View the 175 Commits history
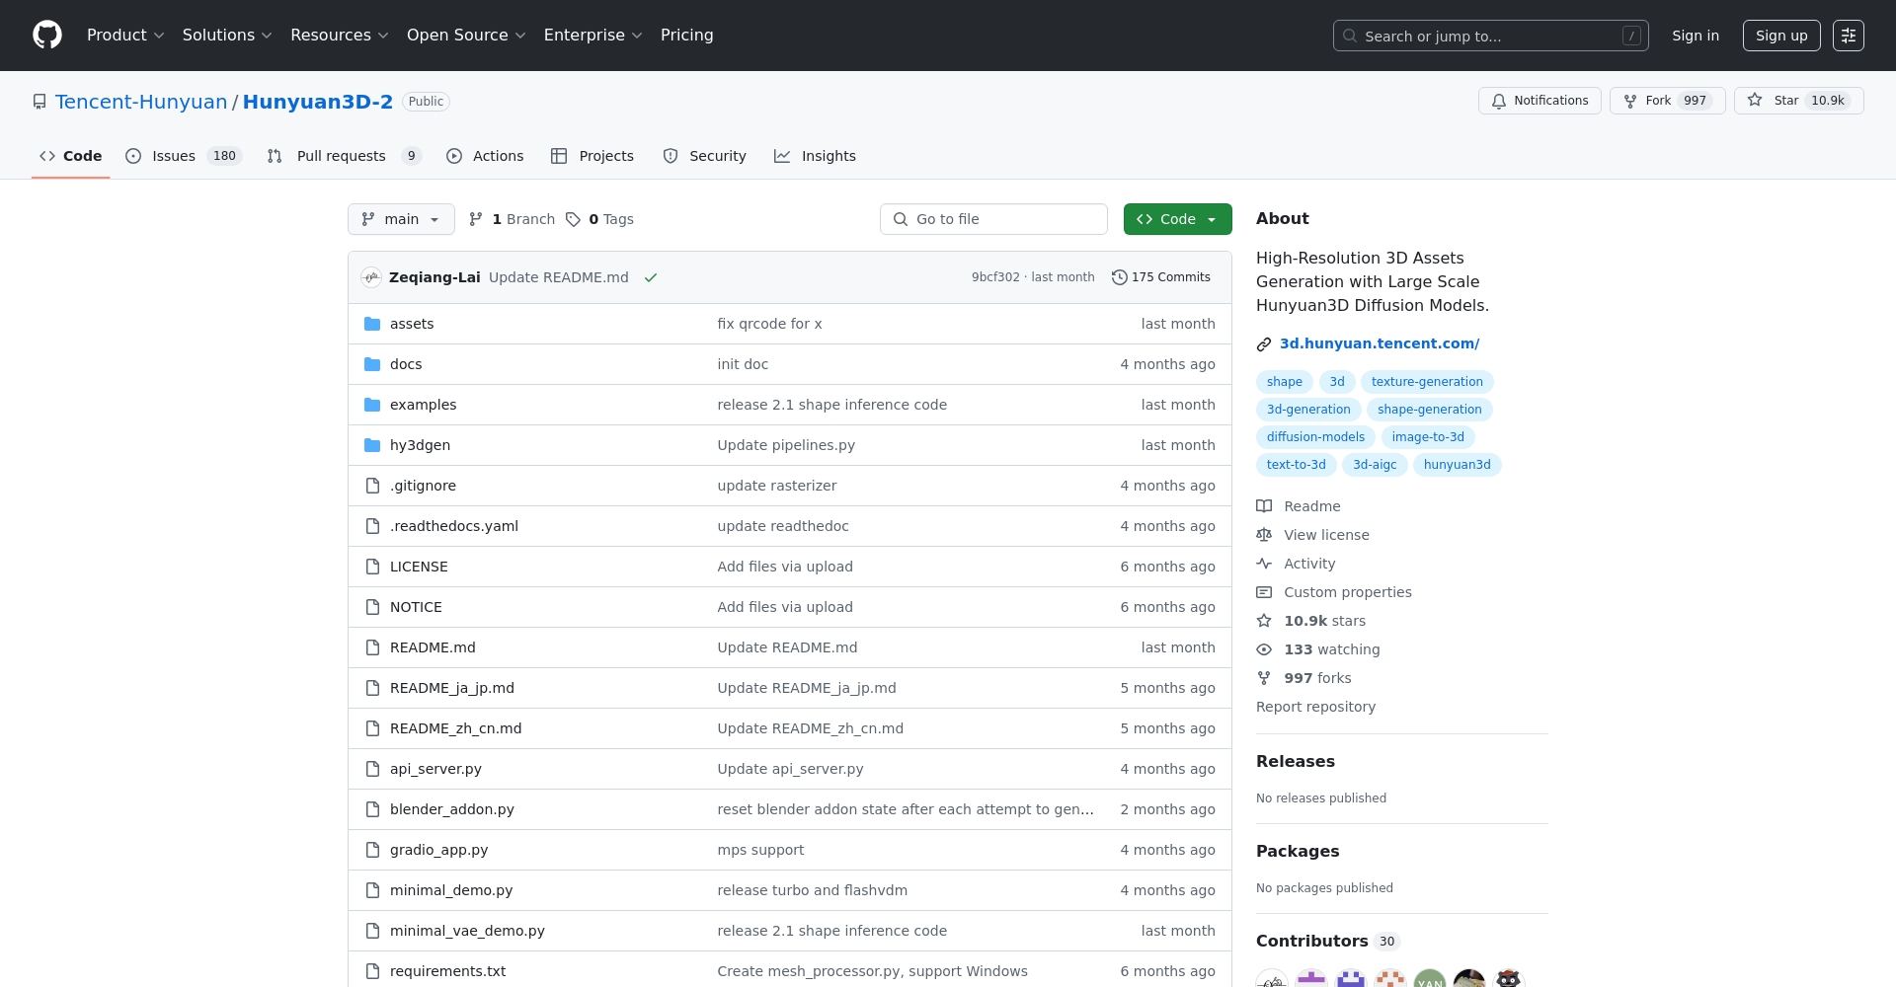 1161,277
